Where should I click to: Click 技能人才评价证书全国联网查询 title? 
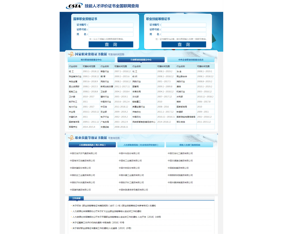[112, 6]
